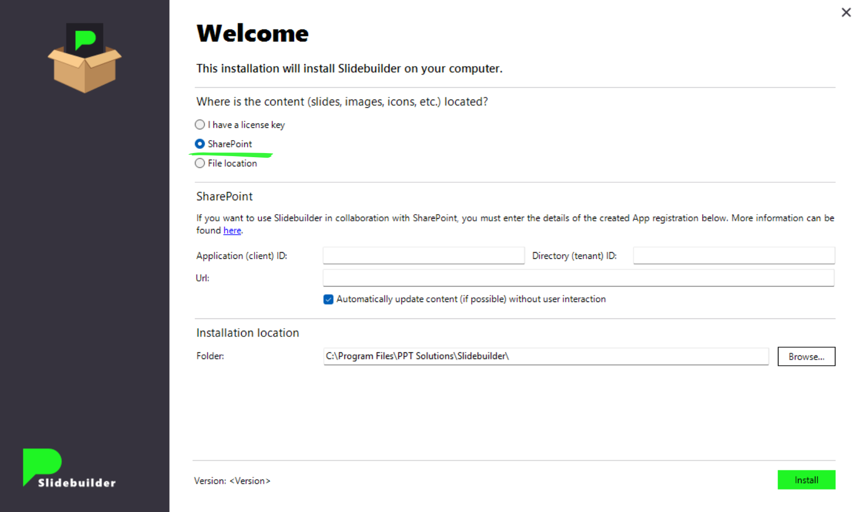
Task: Browse for an installation folder
Action: click(x=806, y=356)
